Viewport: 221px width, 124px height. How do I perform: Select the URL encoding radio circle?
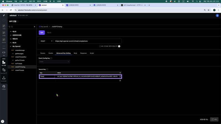click(x=100, y=46)
